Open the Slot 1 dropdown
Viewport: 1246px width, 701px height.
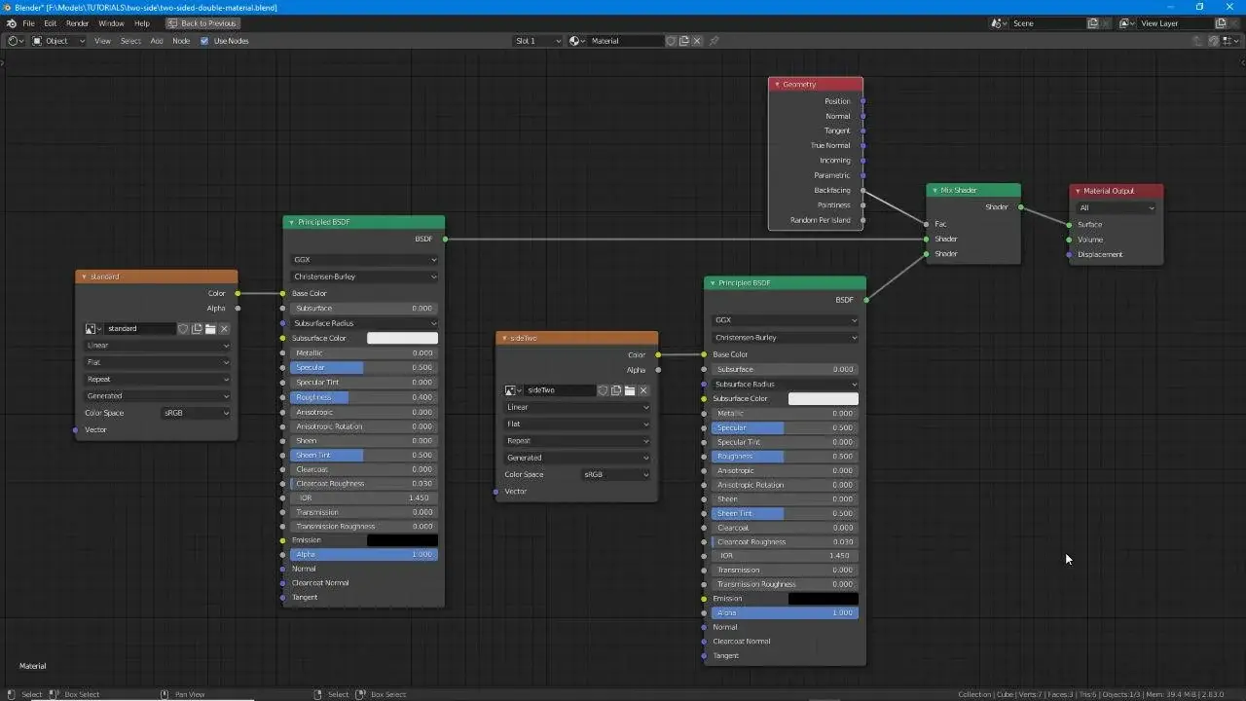click(x=538, y=41)
